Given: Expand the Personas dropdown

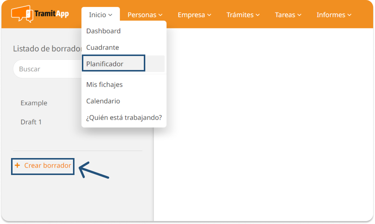Looking at the screenshot, I should coord(145,15).
